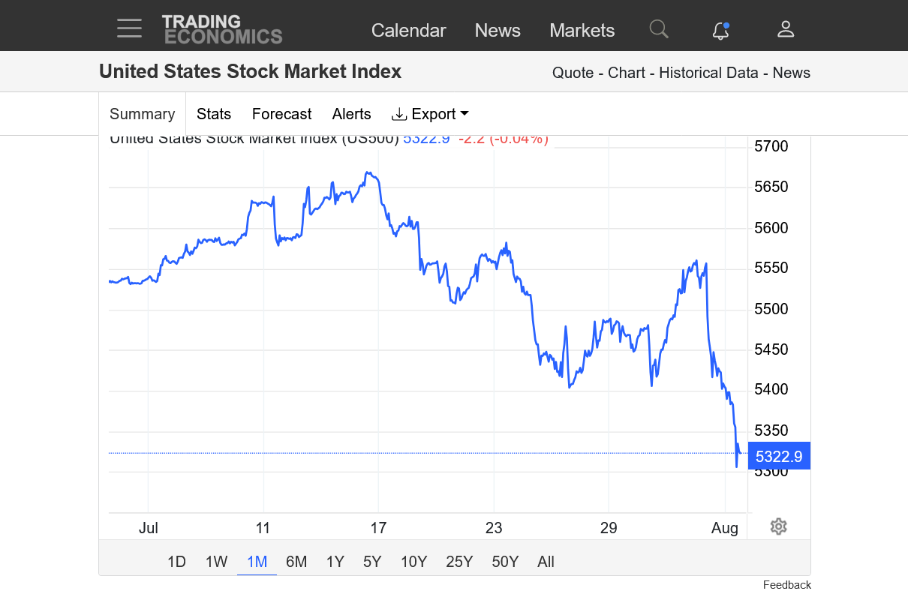Screen dimensions: 908x594
Task: Click the search magnifier icon
Action: click(658, 29)
